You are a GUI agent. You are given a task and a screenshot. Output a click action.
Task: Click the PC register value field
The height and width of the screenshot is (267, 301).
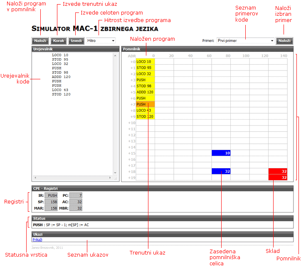[x=76, y=195]
